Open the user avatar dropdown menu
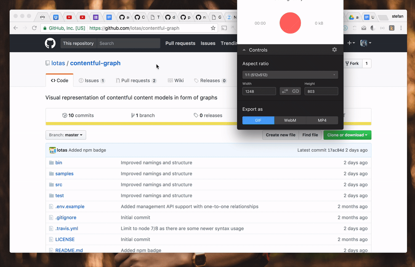Viewport: 415px width, 267px height. (366, 43)
